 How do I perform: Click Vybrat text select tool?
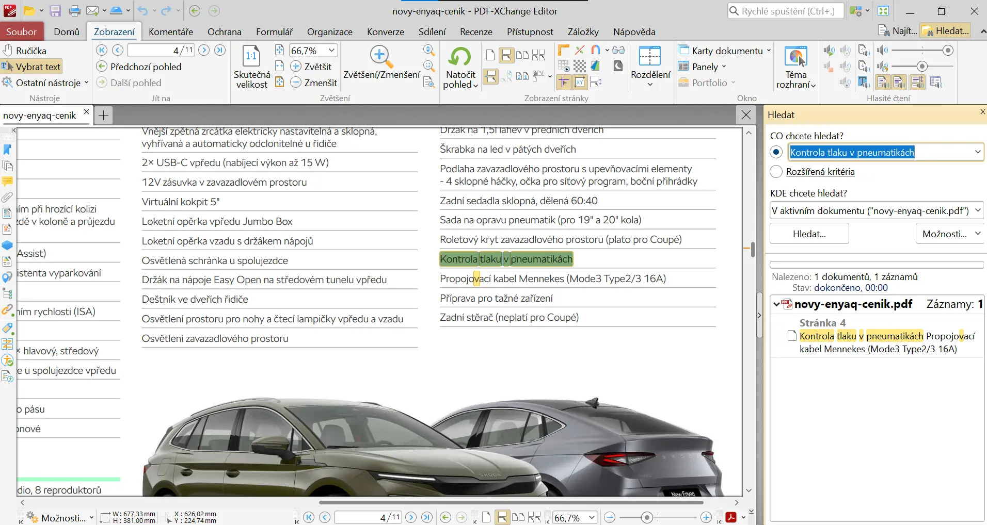(x=31, y=67)
